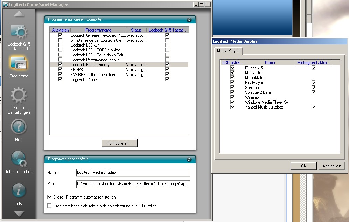The height and width of the screenshot is (222, 349).
Task: Toggle G15 Tastatur checkbox for FRAPS row
Action: 167,69
